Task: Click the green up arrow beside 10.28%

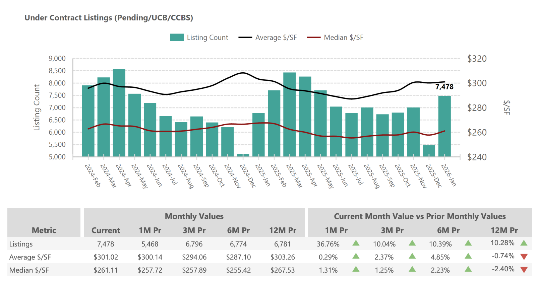Action: (x=524, y=243)
